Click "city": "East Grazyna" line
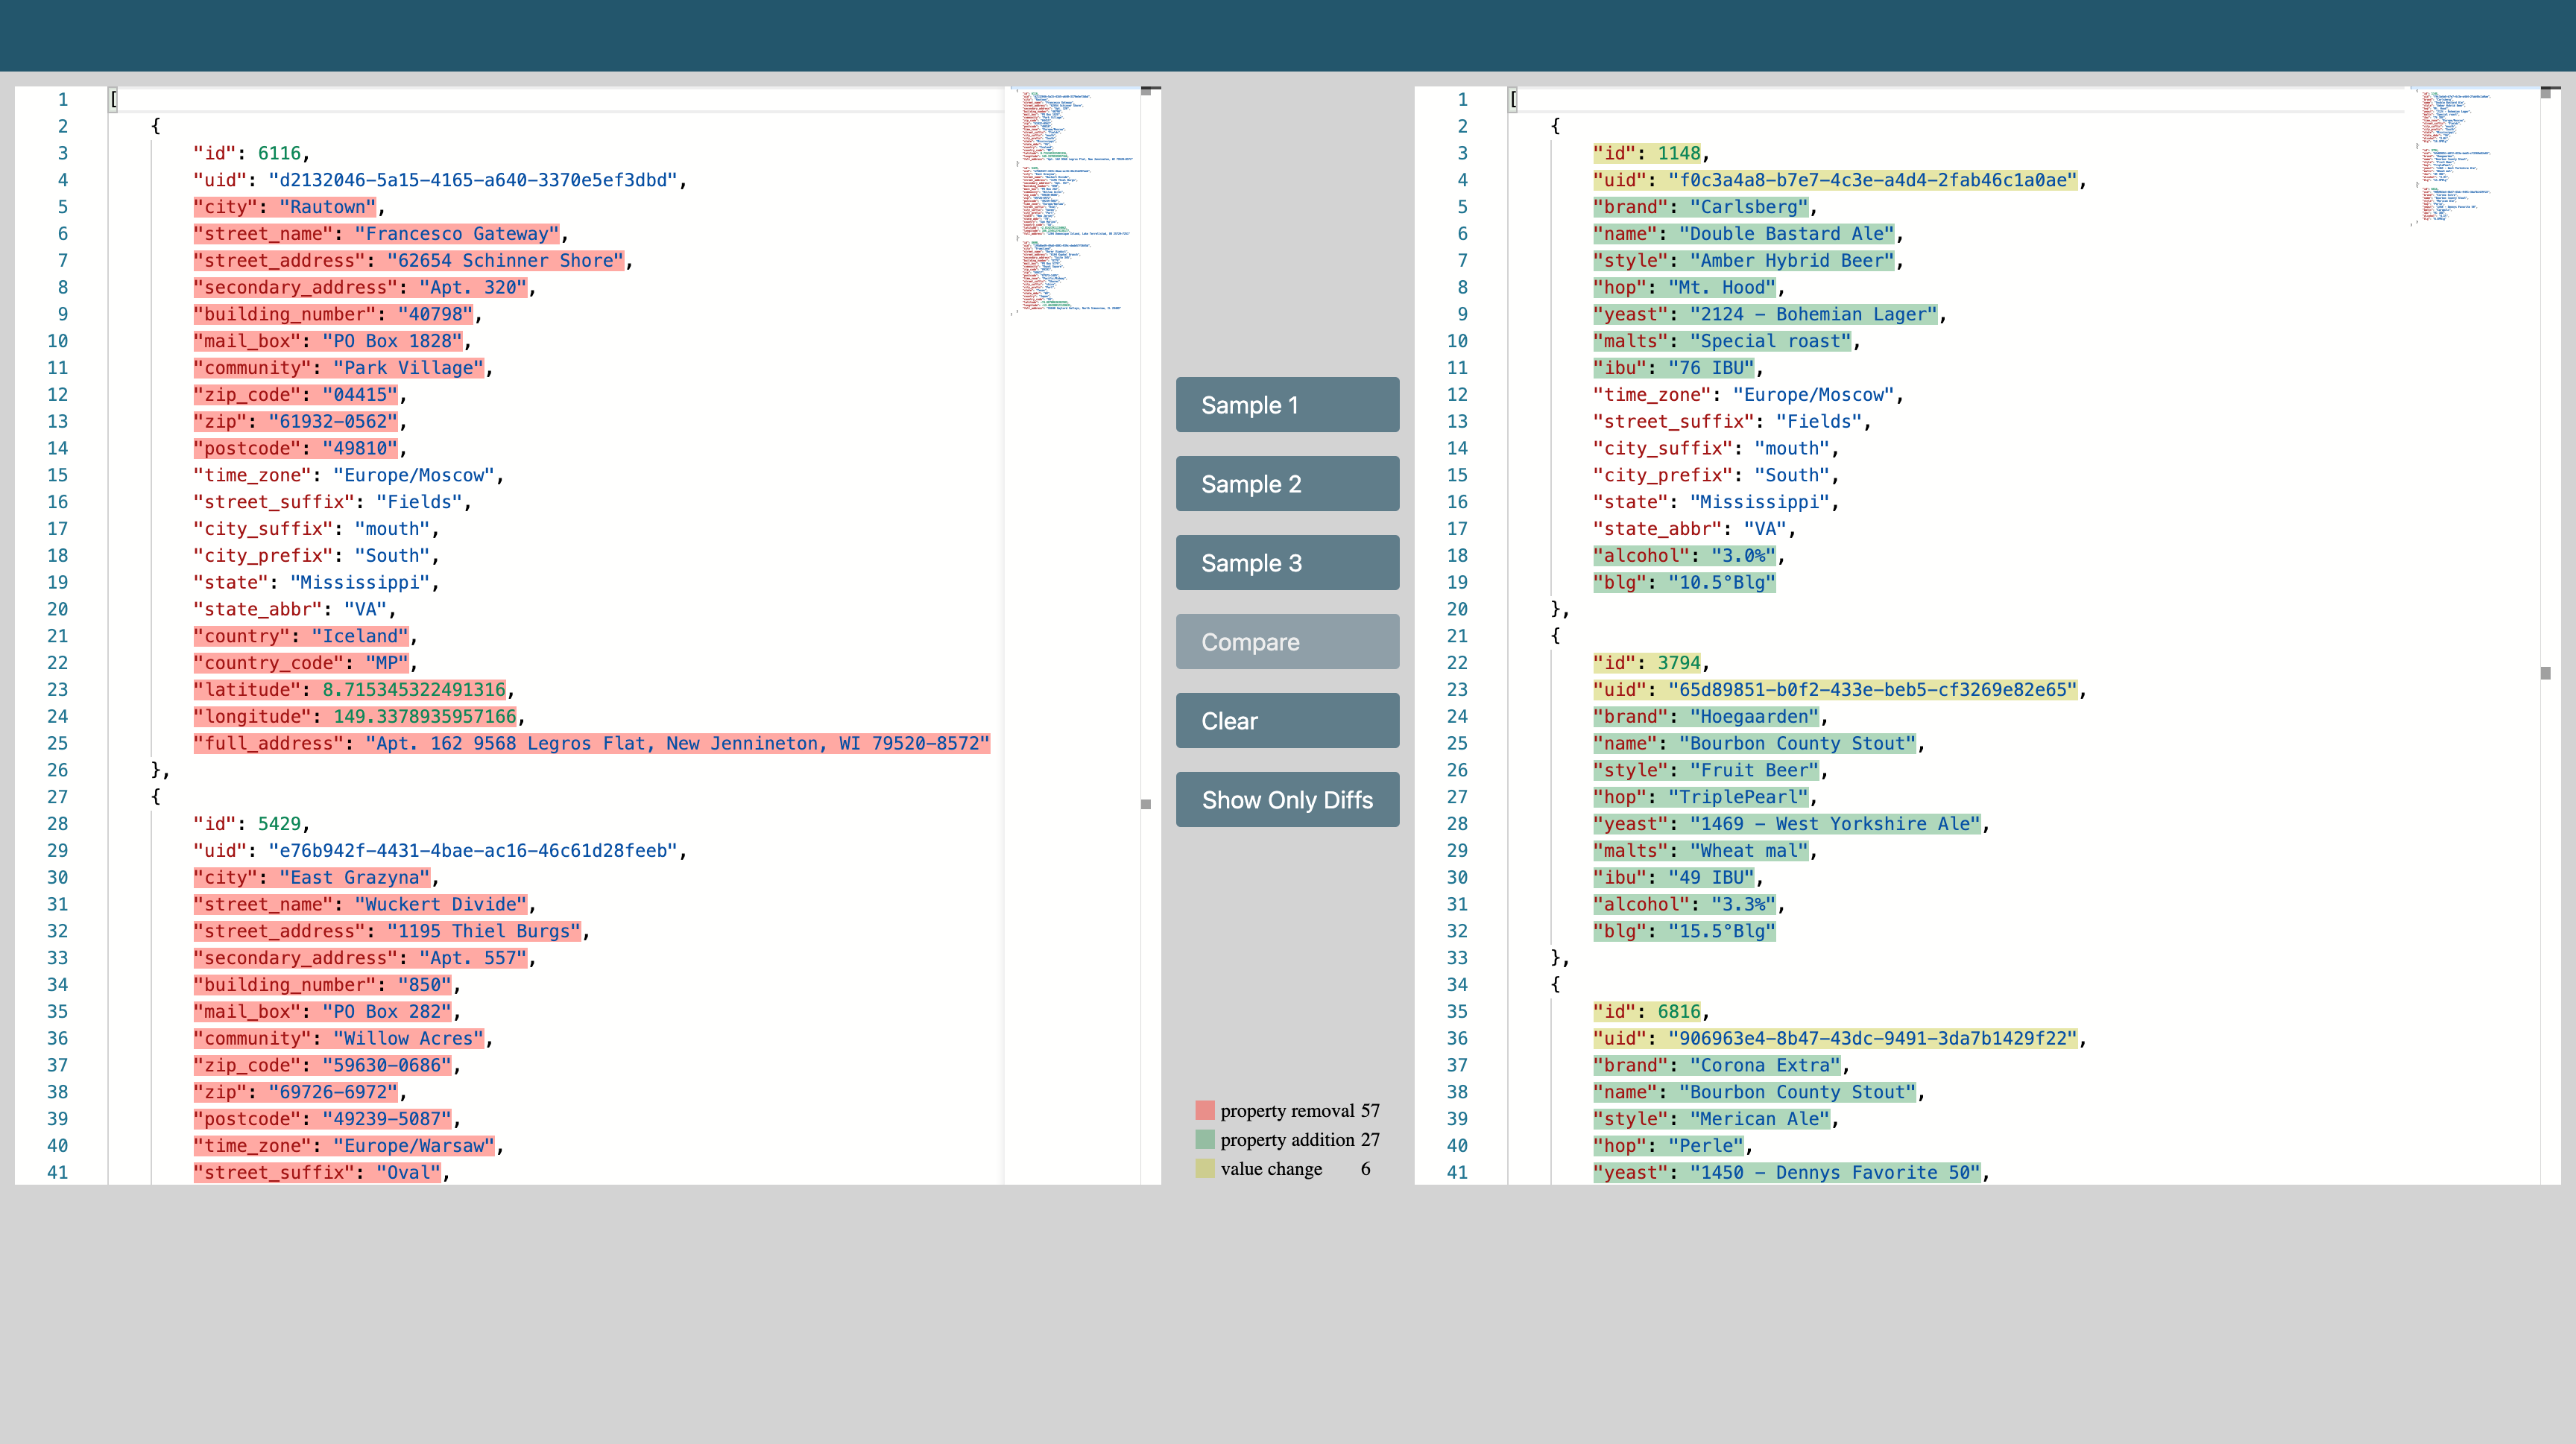The image size is (2576, 1444). point(312,878)
